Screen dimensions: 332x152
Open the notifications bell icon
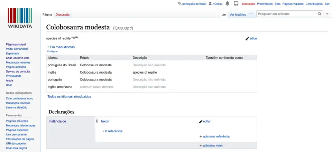coord(227,3)
